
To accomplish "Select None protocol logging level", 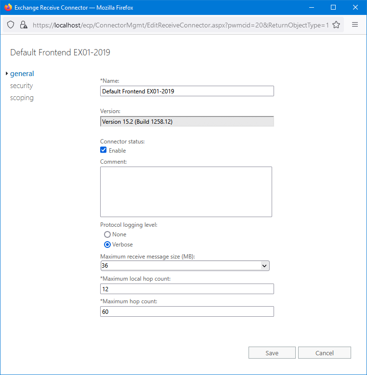I will (x=107, y=234).
